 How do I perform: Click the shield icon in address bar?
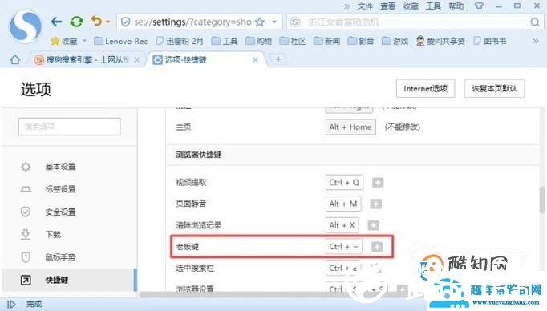(125, 22)
